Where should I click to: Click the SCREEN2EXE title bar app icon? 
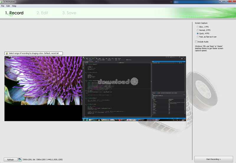pos(2,2)
